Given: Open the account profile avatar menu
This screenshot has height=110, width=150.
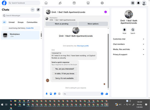Looking at the screenshot, I should tap(144, 3).
